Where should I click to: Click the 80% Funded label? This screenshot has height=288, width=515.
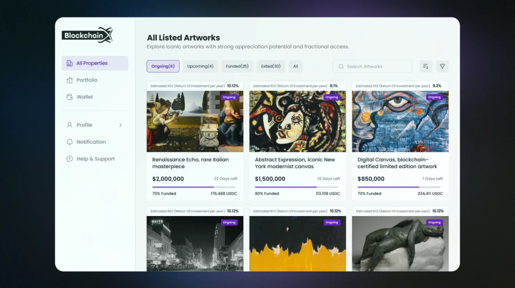(x=267, y=193)
